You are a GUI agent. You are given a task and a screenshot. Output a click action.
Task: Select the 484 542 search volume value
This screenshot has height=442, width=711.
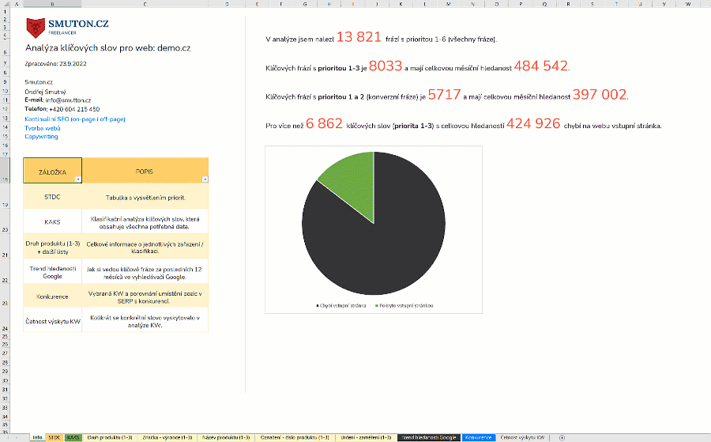540,66
